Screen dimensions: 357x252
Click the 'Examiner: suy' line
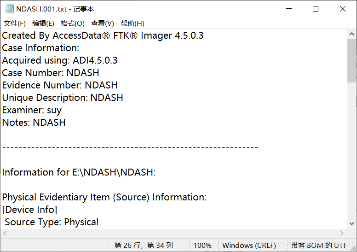point(32,111)
